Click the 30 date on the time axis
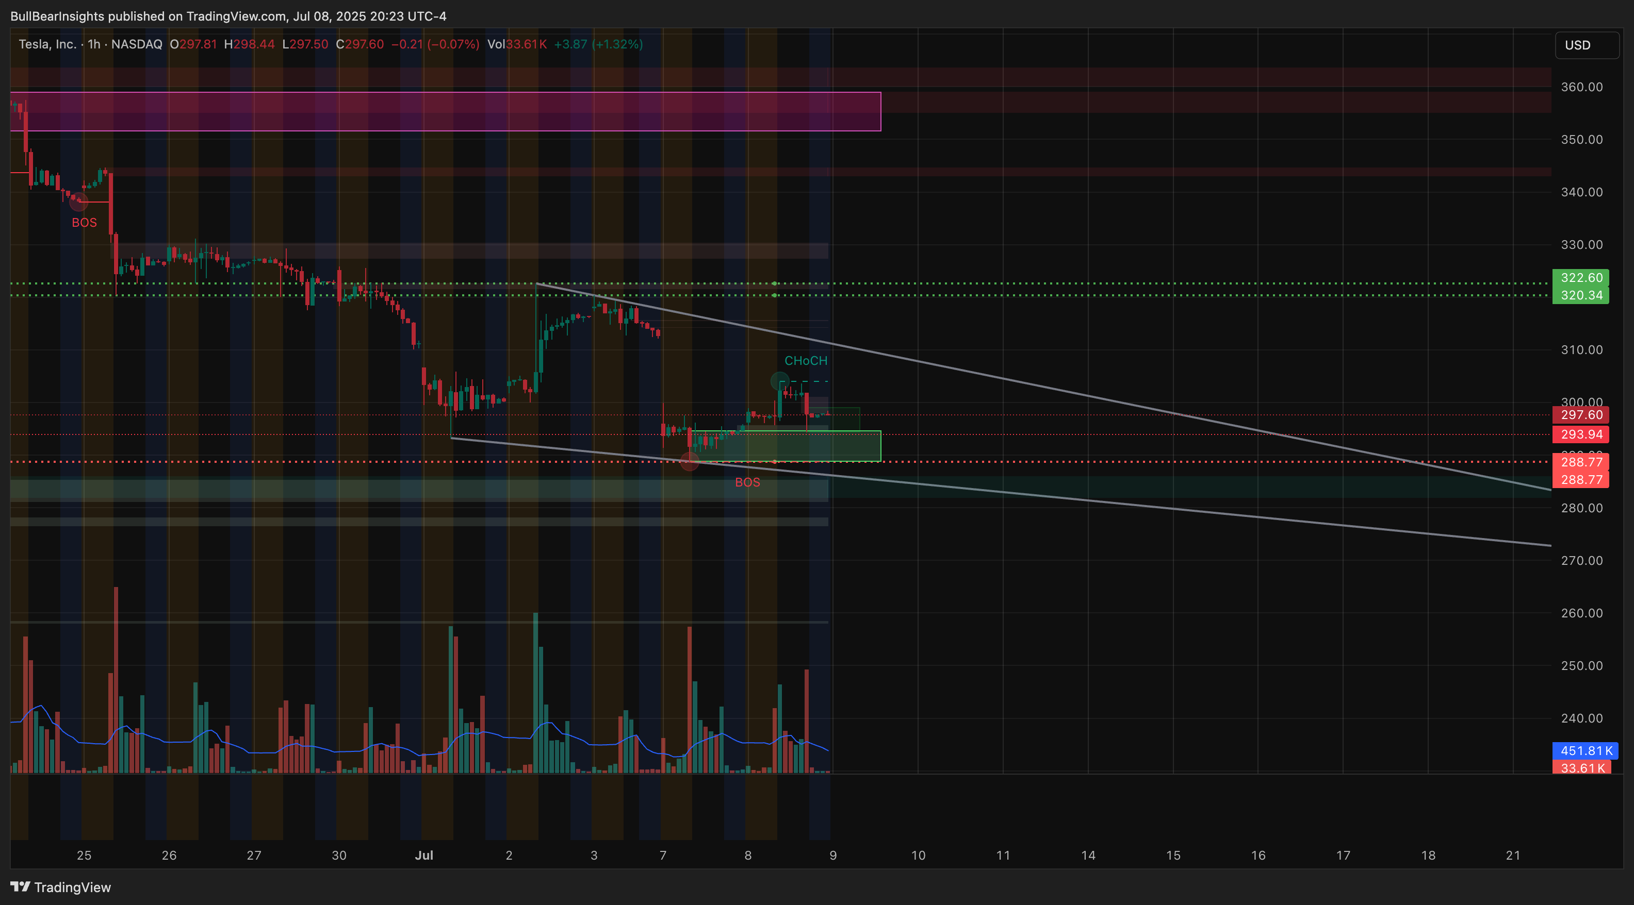This screenshot has width=1634, height=905. 339,855
